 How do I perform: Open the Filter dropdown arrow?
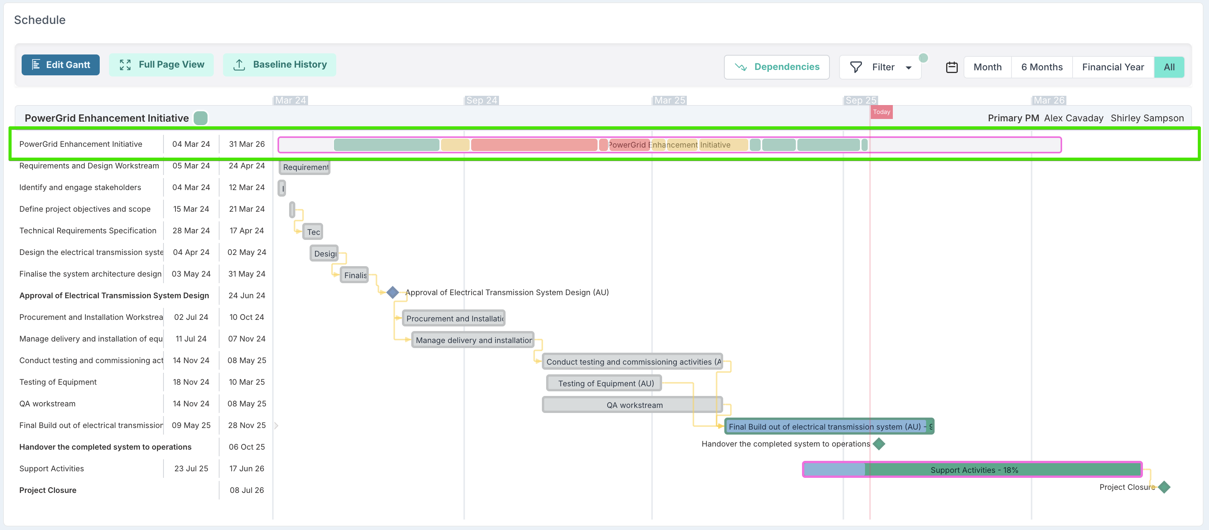tap(909, 68)
